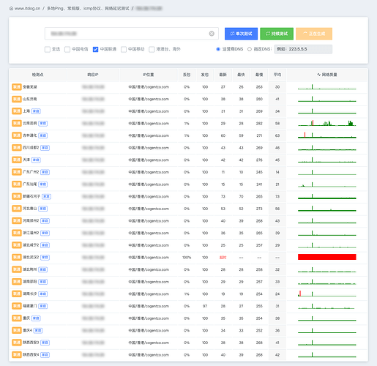The height and width of the screenshot is (366, 377).
Task: Open the network quality chart for 湖南长沙
Action: 327,294
